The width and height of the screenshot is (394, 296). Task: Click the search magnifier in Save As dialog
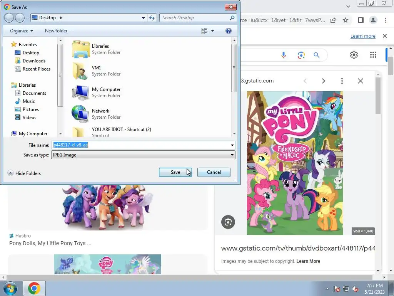pos(232,18)
